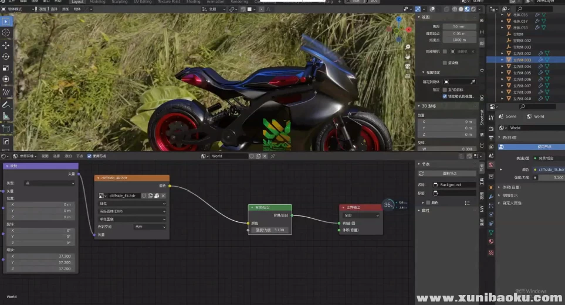The height and width of the screenshot is (305, 565).
Task: Click the hand pan-view icon
Action: pos(408,56)
